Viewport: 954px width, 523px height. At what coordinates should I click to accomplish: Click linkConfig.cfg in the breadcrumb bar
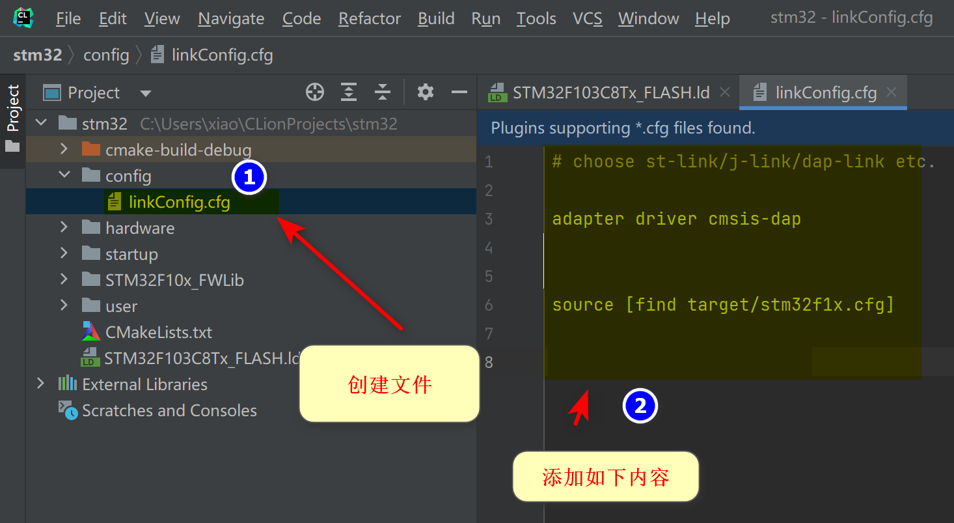[211, 55]
